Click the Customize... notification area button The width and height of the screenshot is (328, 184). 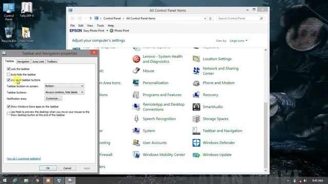tap(53, 99)
